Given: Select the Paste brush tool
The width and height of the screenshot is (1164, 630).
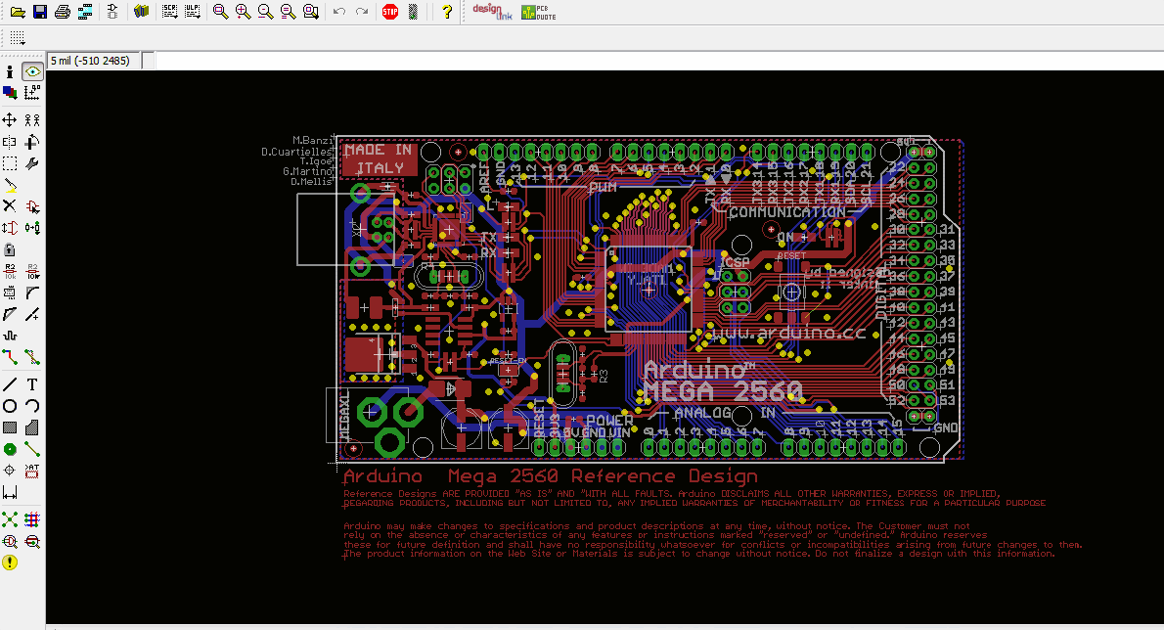Looking at the screenshot, I should click(10, 185).
